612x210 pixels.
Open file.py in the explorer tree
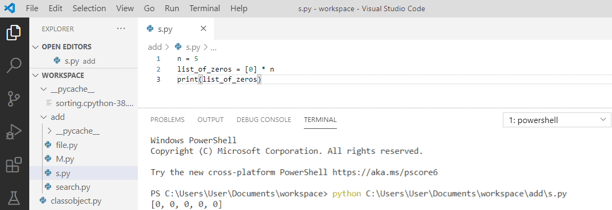point(84,145)
